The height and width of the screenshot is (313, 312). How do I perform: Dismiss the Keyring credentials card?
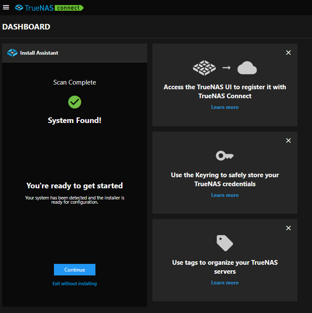(288, 140)
